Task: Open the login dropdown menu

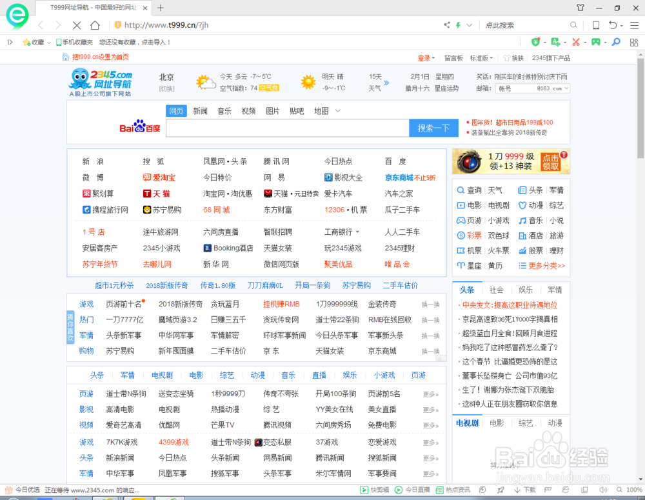Action: pyautogui.click(x=426, y=58)
